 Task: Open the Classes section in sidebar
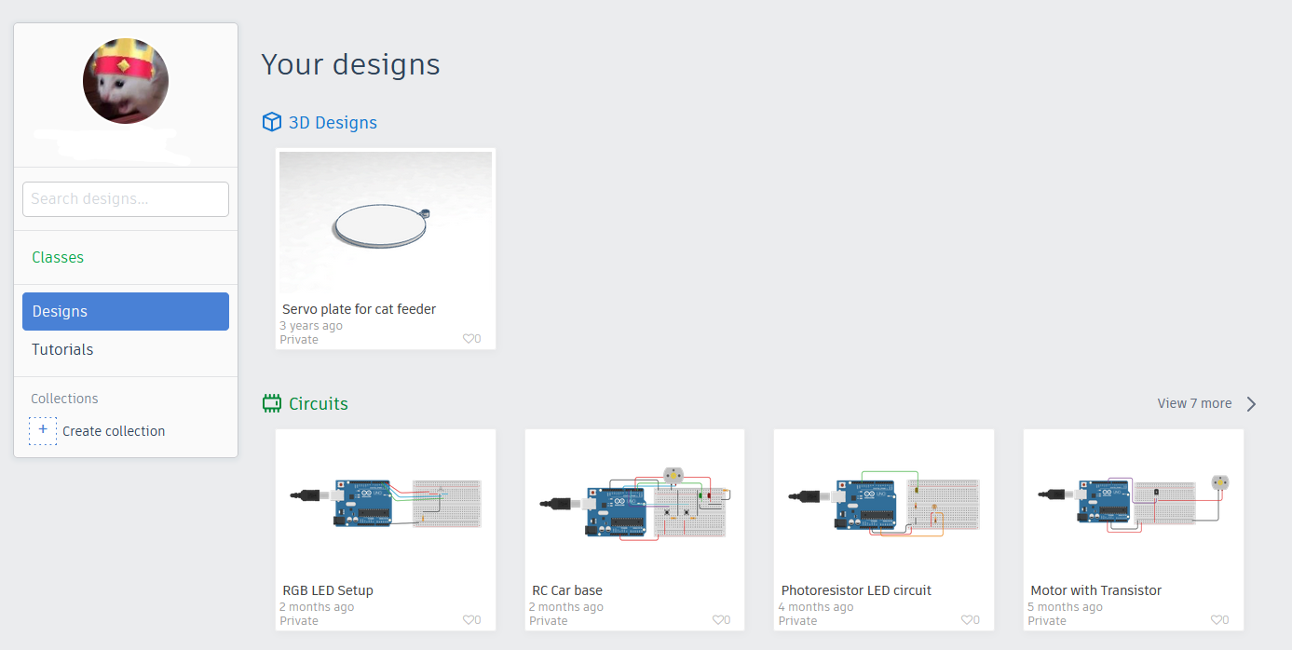[58, 257]
